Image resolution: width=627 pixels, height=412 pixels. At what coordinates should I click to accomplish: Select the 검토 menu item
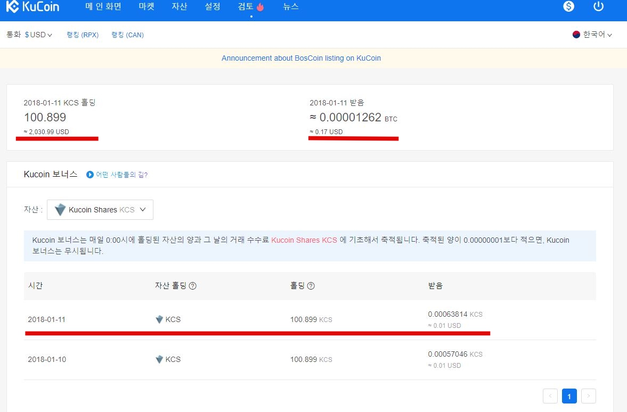[x=245, y=7]
